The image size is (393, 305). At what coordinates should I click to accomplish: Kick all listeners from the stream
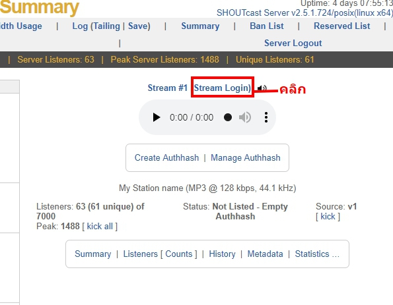click(x=100, y=226)
